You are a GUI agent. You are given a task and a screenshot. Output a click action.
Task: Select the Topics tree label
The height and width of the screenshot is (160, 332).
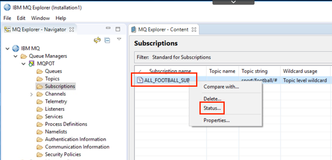[52, 79]
